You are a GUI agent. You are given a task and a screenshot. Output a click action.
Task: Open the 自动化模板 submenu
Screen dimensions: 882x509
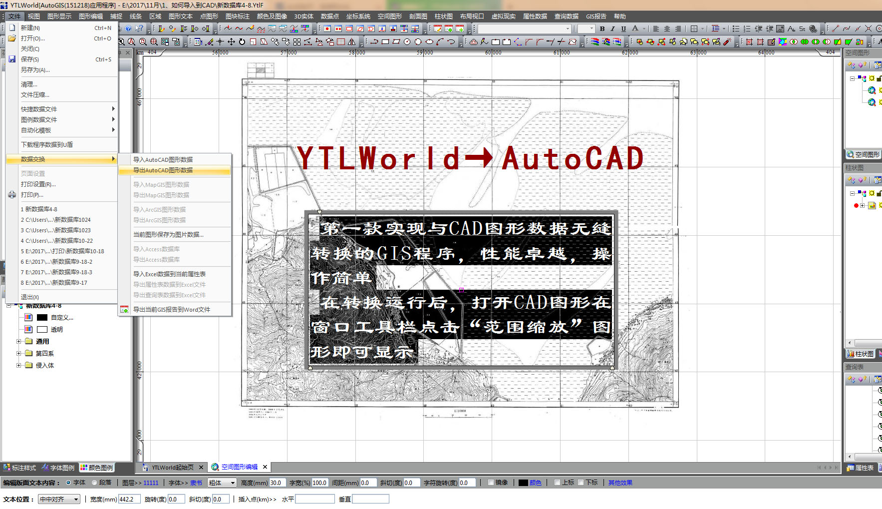coord(62,130)
